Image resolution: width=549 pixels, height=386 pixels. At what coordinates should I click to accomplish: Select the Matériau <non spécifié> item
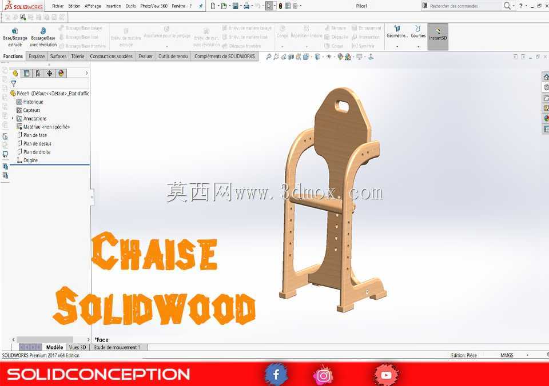[x=43, y=127]
